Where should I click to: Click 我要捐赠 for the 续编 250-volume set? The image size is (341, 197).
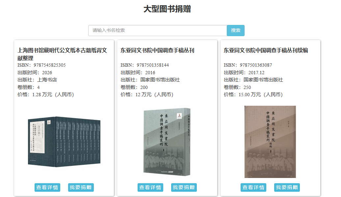pyautogui.click(x=287, y=187)
